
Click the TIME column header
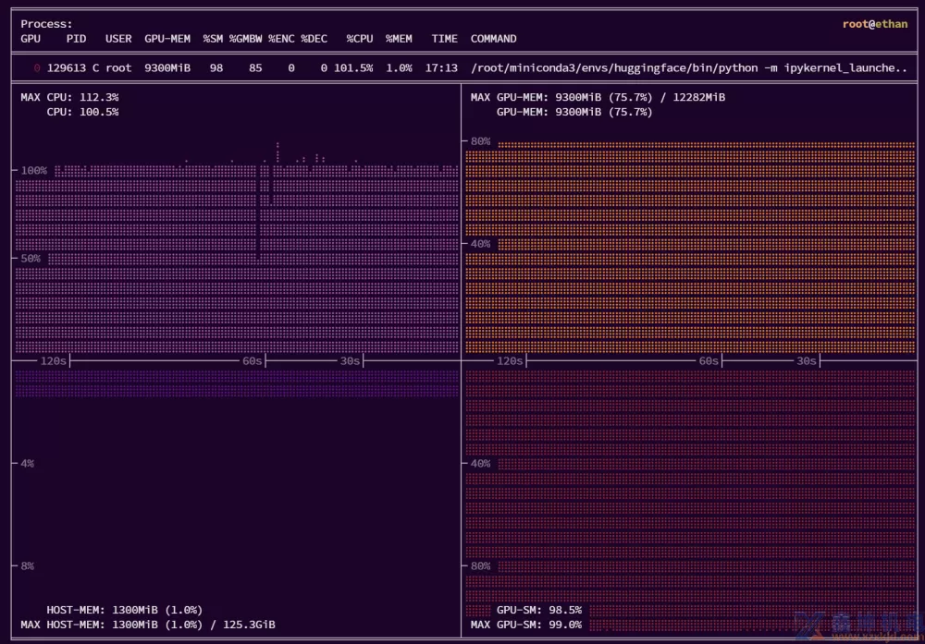click(444, 39)
